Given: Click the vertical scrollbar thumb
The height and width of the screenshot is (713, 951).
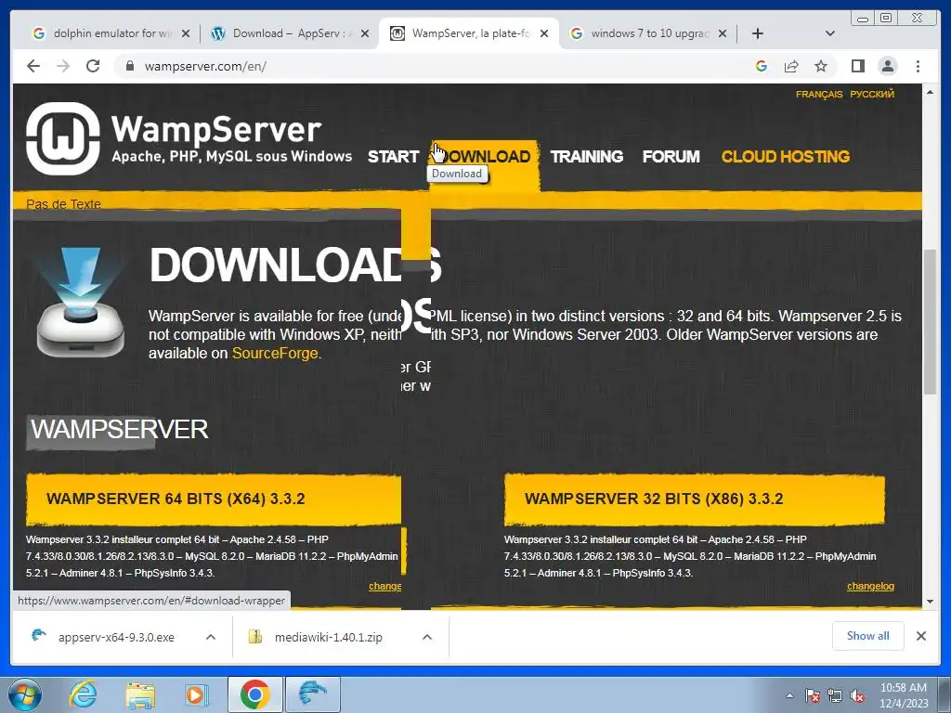Looking at the screenshot, I should click(x=930, y=322).
